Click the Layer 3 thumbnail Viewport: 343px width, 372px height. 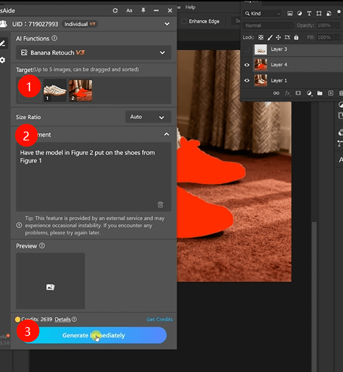[261, 49]
